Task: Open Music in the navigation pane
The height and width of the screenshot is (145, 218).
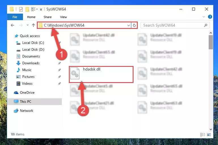Action: pos(27,70)
